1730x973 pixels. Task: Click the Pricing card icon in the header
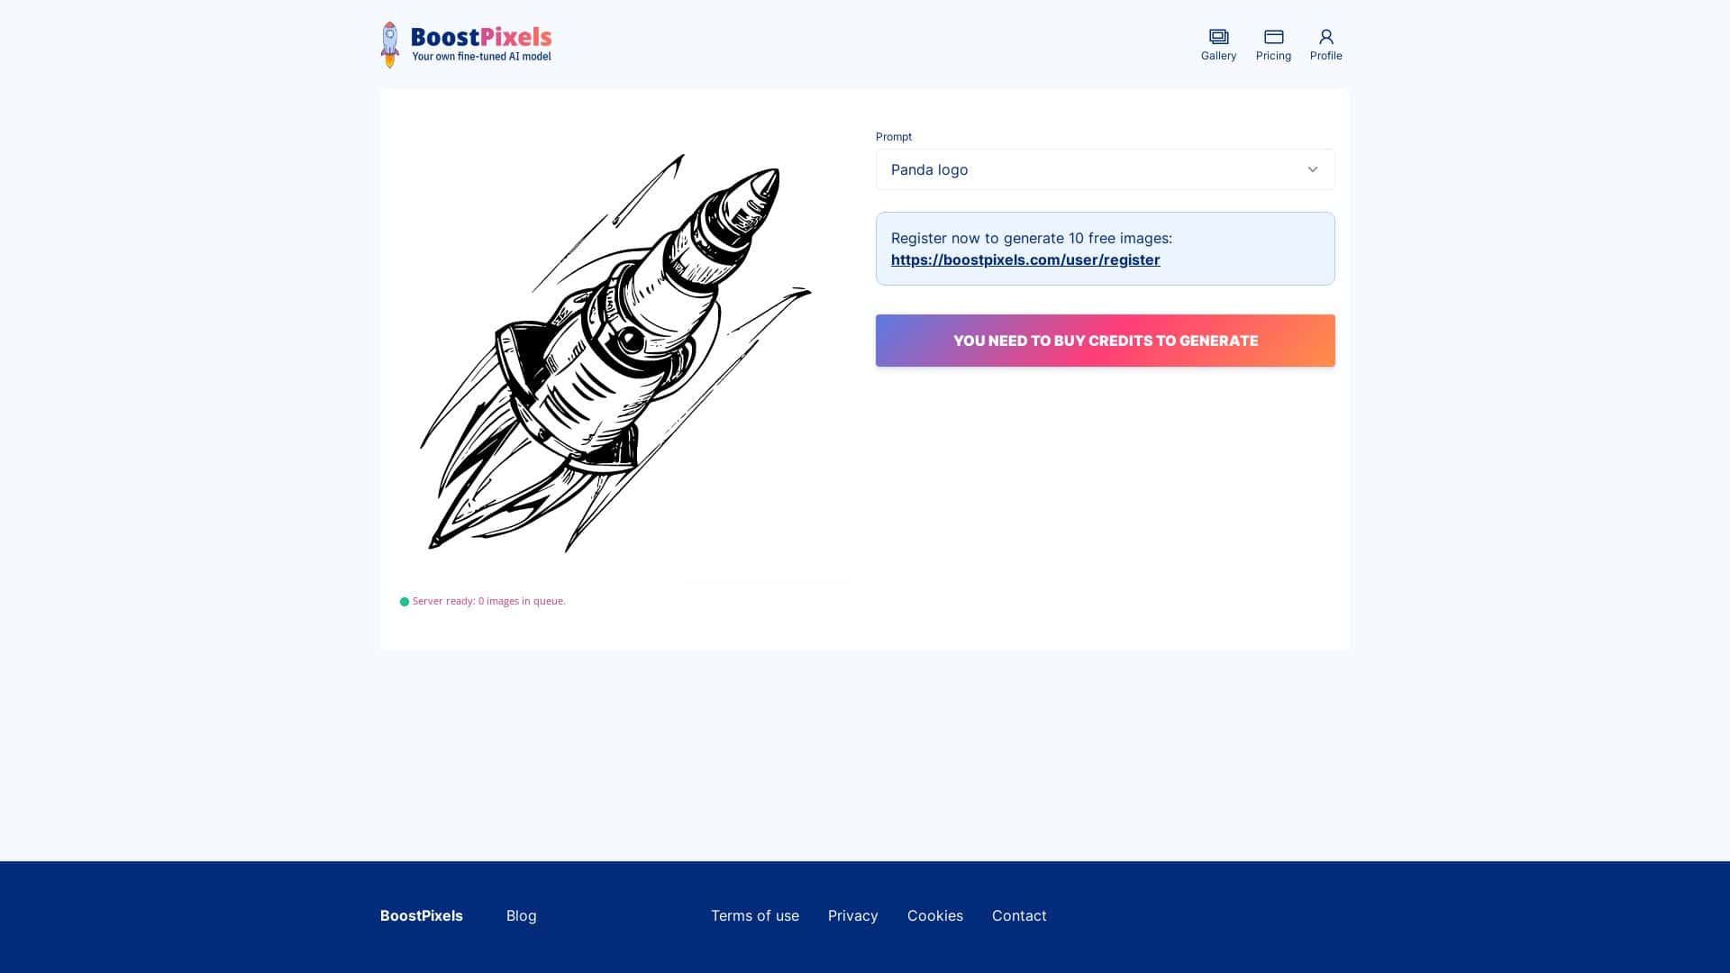point(1273,38)
